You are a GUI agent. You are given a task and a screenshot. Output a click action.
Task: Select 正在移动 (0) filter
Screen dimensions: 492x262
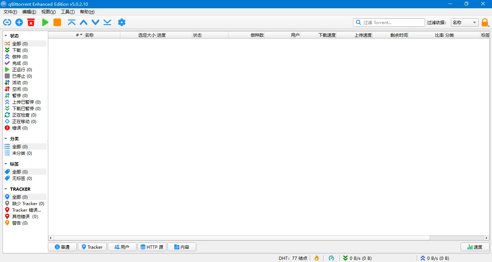coord(25,121)
